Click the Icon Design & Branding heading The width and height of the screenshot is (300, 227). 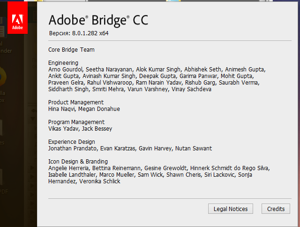pos(78,161)
